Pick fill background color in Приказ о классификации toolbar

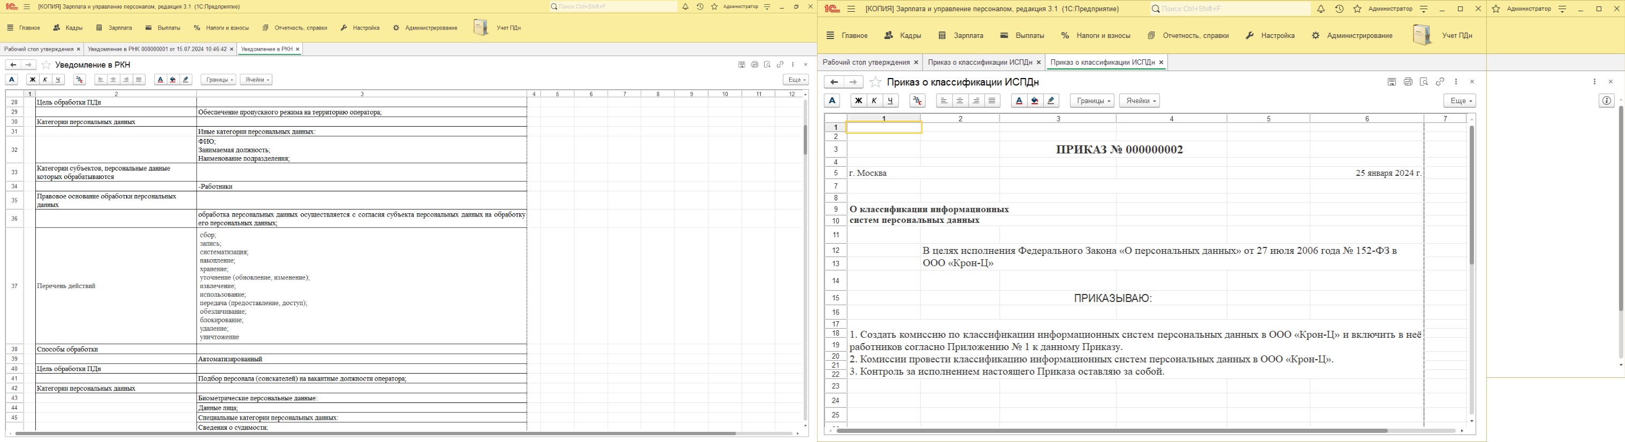pos(1034,101)
